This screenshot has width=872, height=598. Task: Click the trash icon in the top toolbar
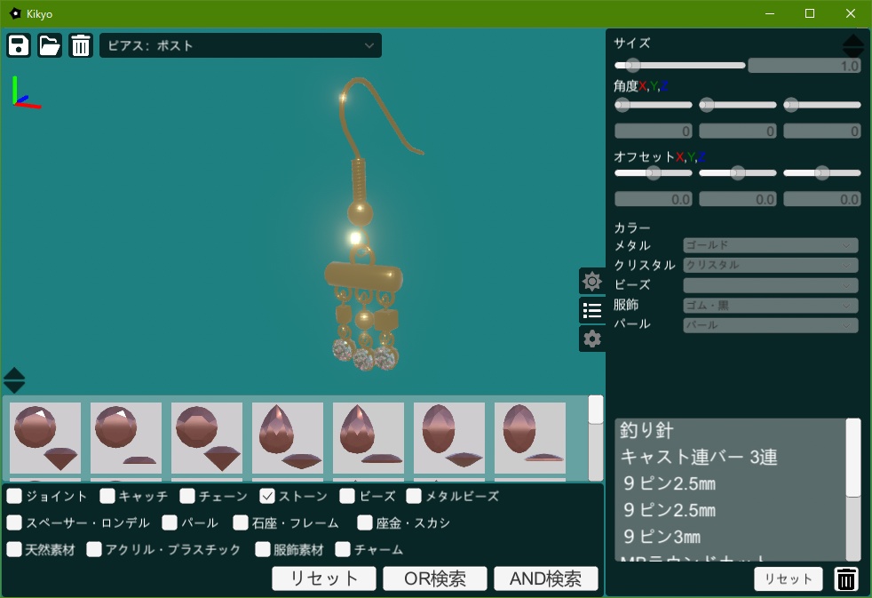point(81,45)
